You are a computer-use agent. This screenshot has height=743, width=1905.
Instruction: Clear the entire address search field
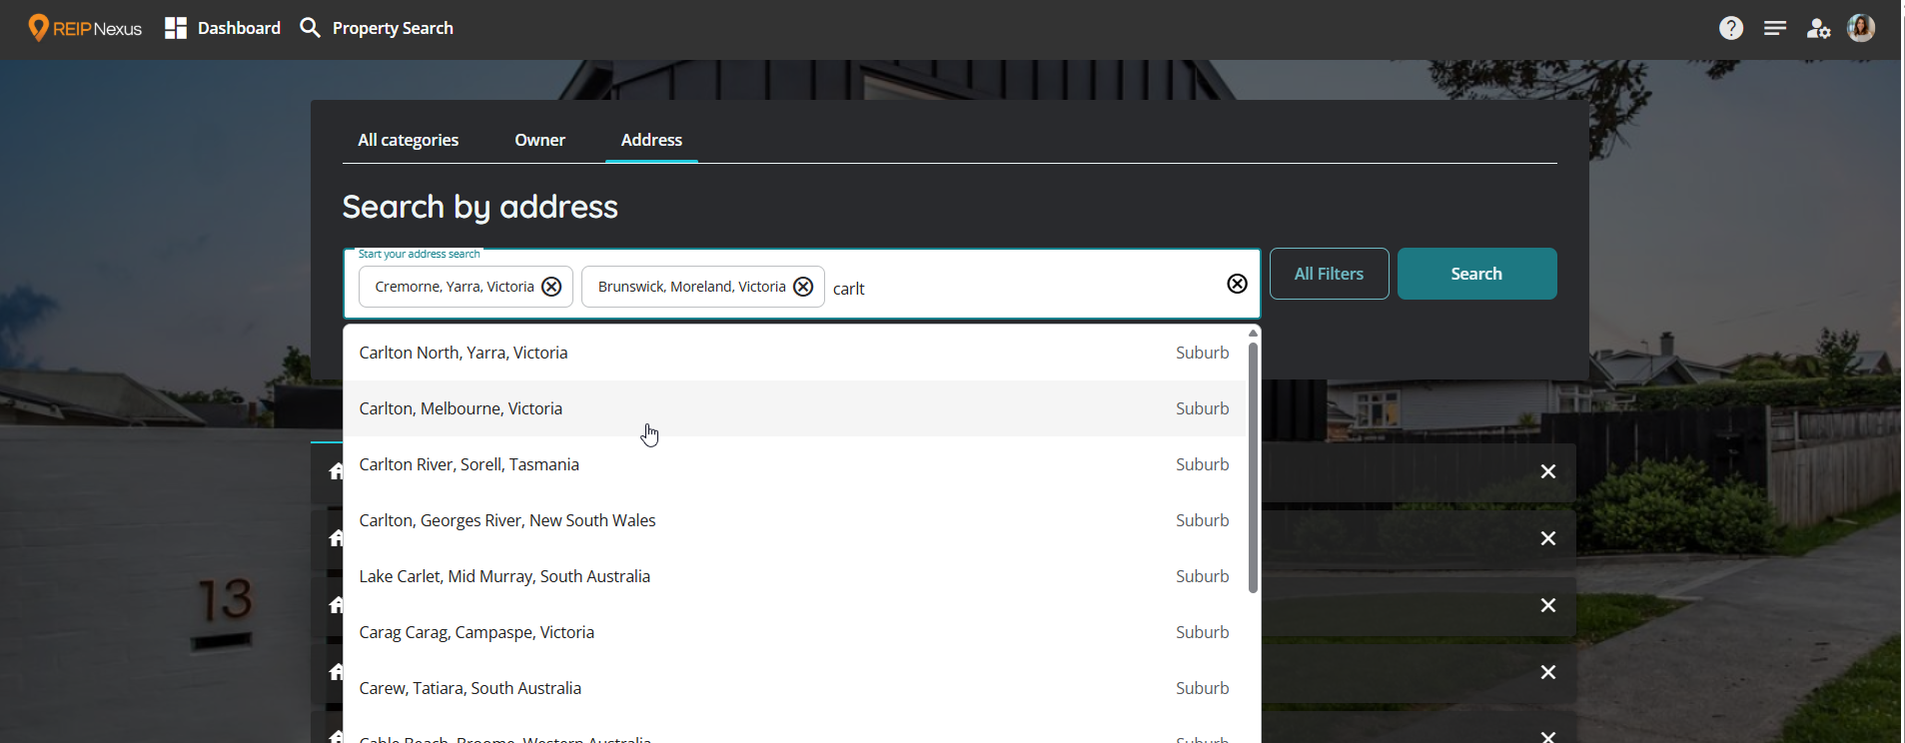(x=1237, y=284)
